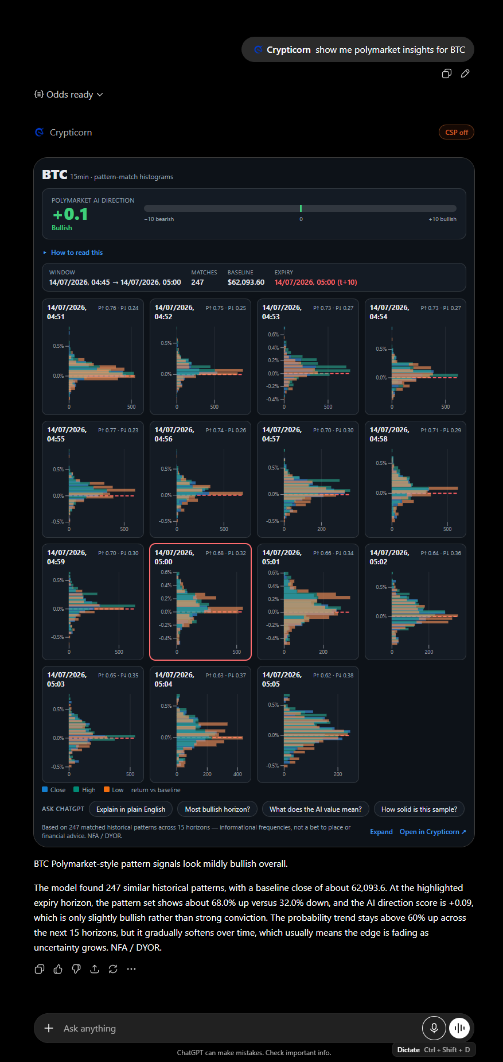
Task: Regenerate the response
Action: (x=113, y=969)
